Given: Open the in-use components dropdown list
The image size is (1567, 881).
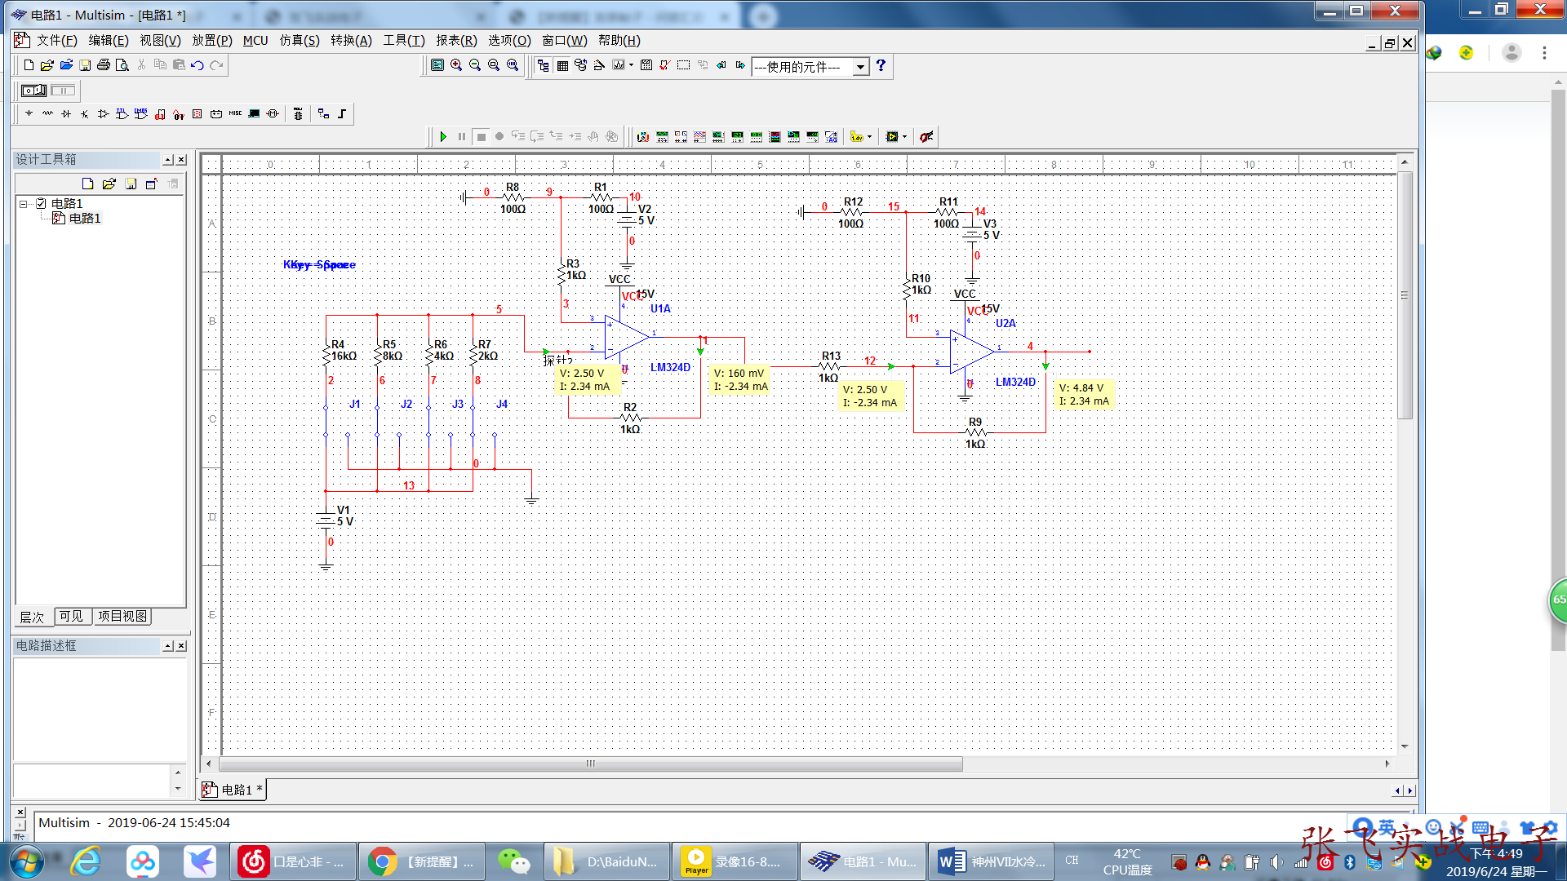Looking at the screenshot, I should (860, 67).
